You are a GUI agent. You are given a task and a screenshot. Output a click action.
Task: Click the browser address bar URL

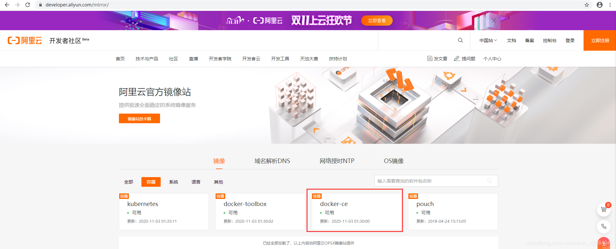click(77, 5)
